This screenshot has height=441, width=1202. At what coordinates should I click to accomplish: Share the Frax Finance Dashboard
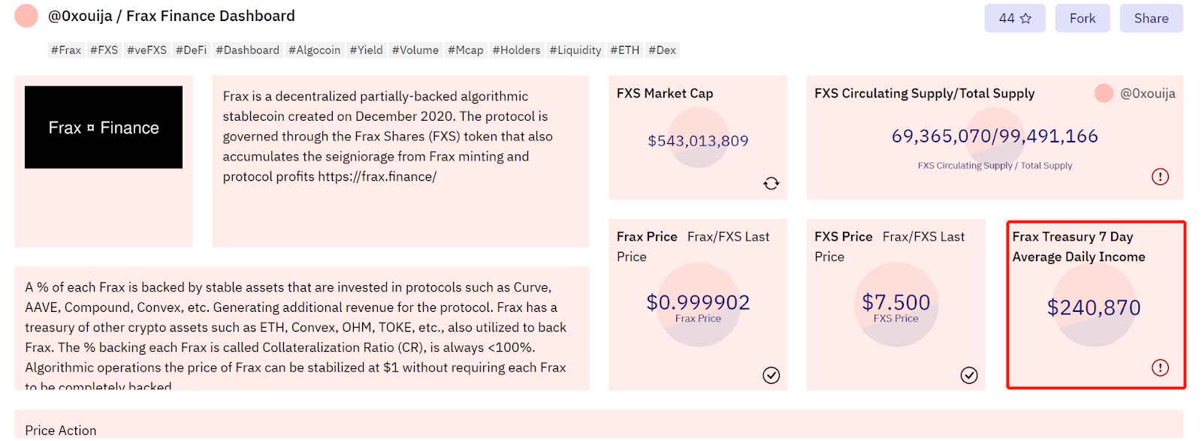(x=1151, y=18)
